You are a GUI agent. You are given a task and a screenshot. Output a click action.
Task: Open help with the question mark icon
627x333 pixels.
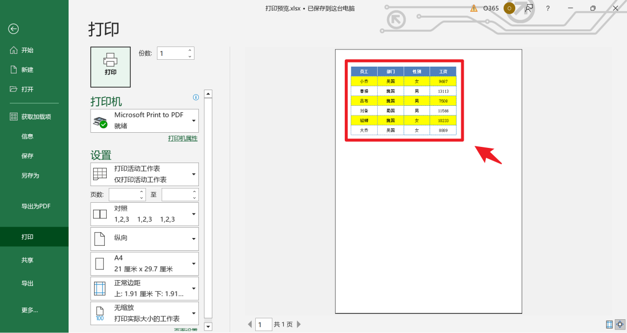[x=548, y=8]
